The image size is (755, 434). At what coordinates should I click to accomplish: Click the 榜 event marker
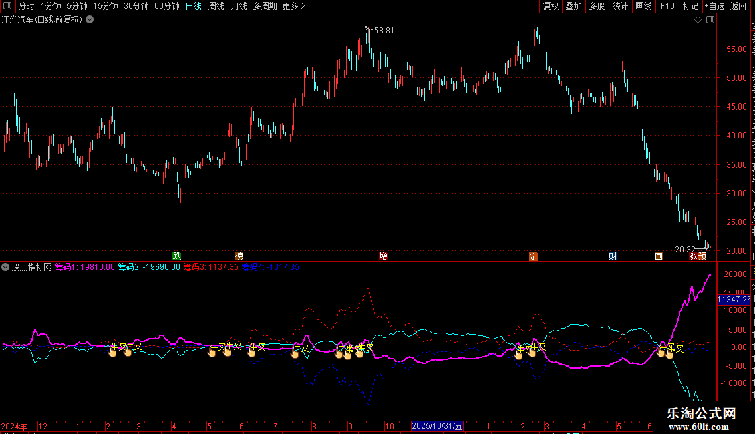239,256
